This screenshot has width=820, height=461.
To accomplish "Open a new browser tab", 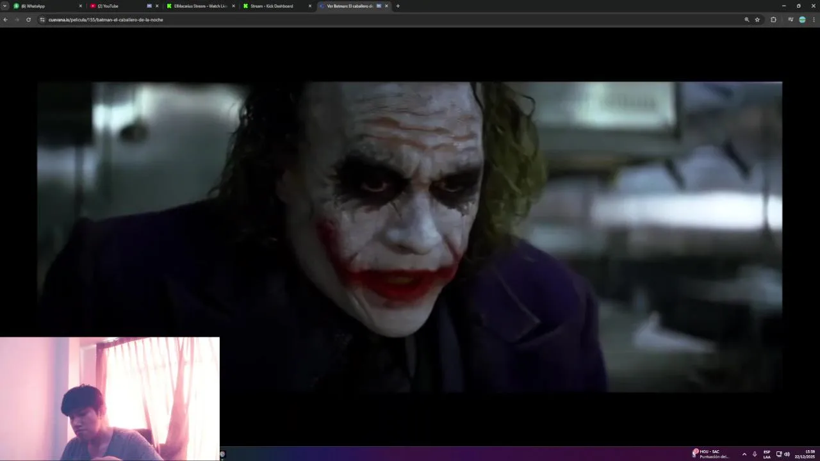I will [x=398, y=6].
